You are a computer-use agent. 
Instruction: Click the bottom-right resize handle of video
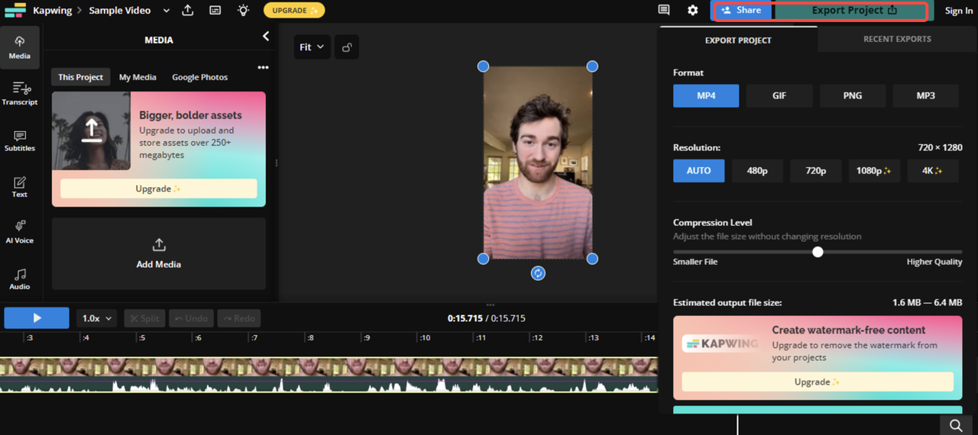coord(592,259)
